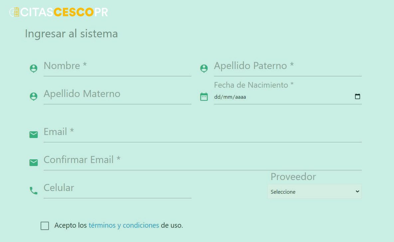This screenshot has height=242, width=394.
Task: Click the calendar icon beside Fecha de Nacimiento
Action: point(204,97)
